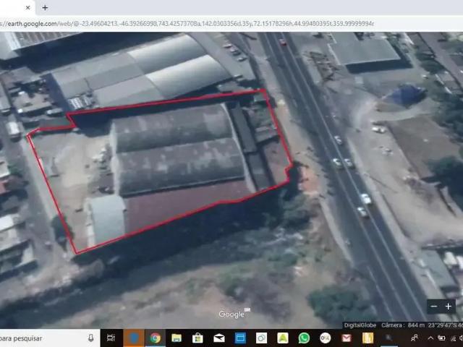
Task: Open Google Chrome from the taskbar
Action: click(x=155, y=338)
